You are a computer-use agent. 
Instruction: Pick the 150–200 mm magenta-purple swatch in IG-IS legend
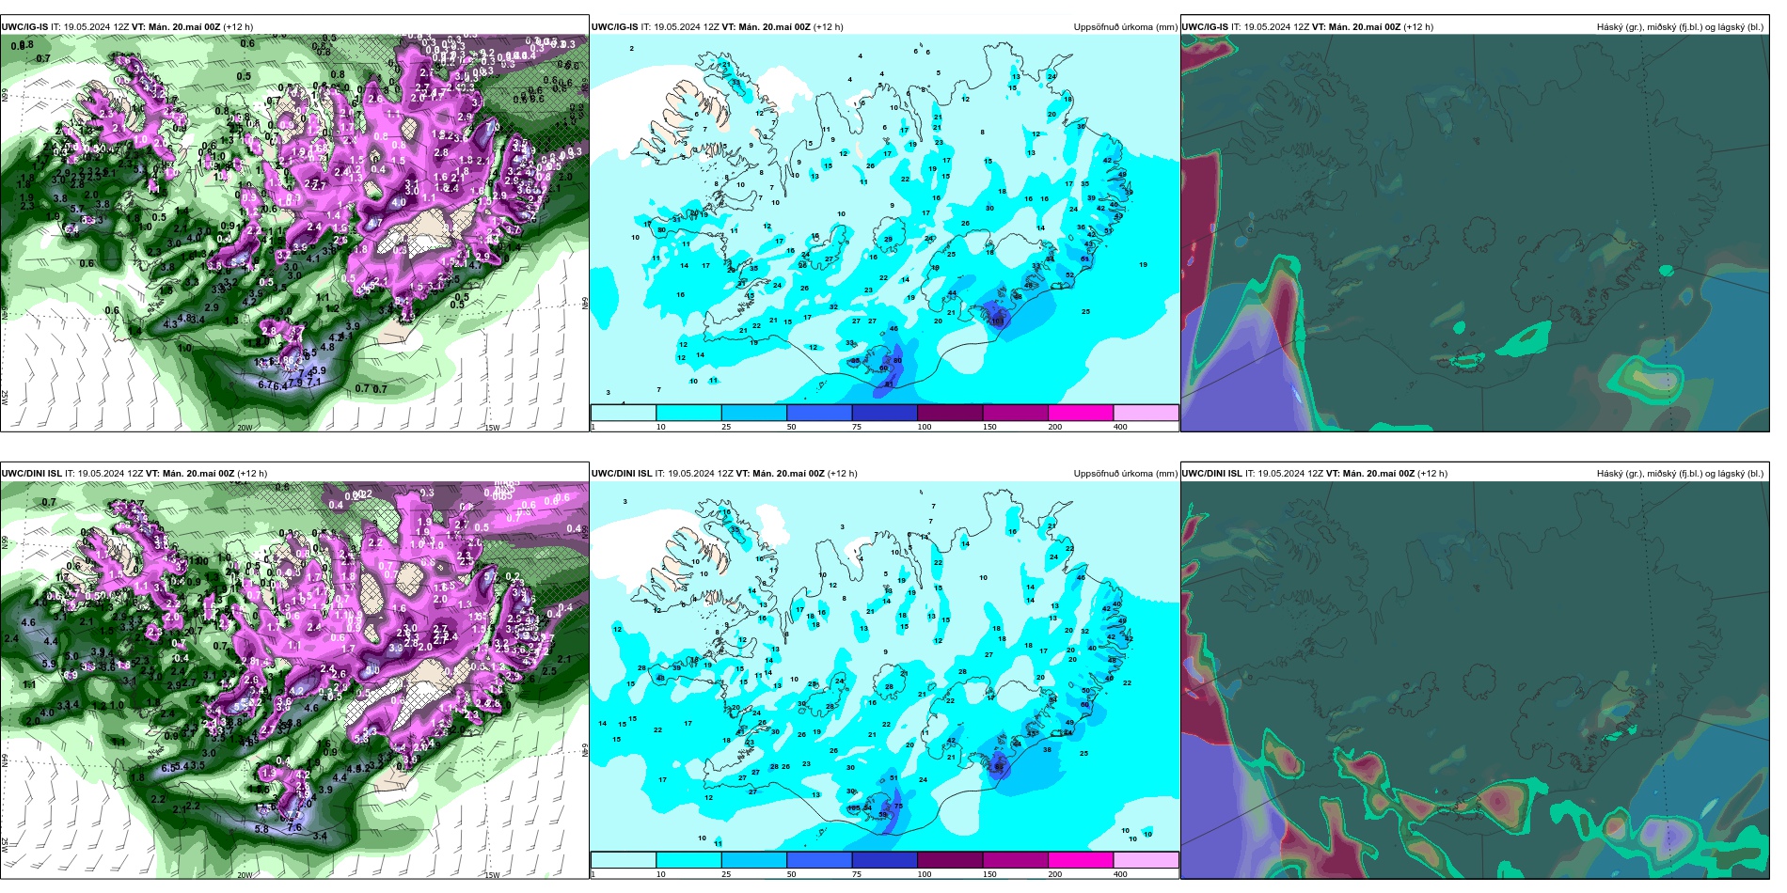(x=1016, y=413)
